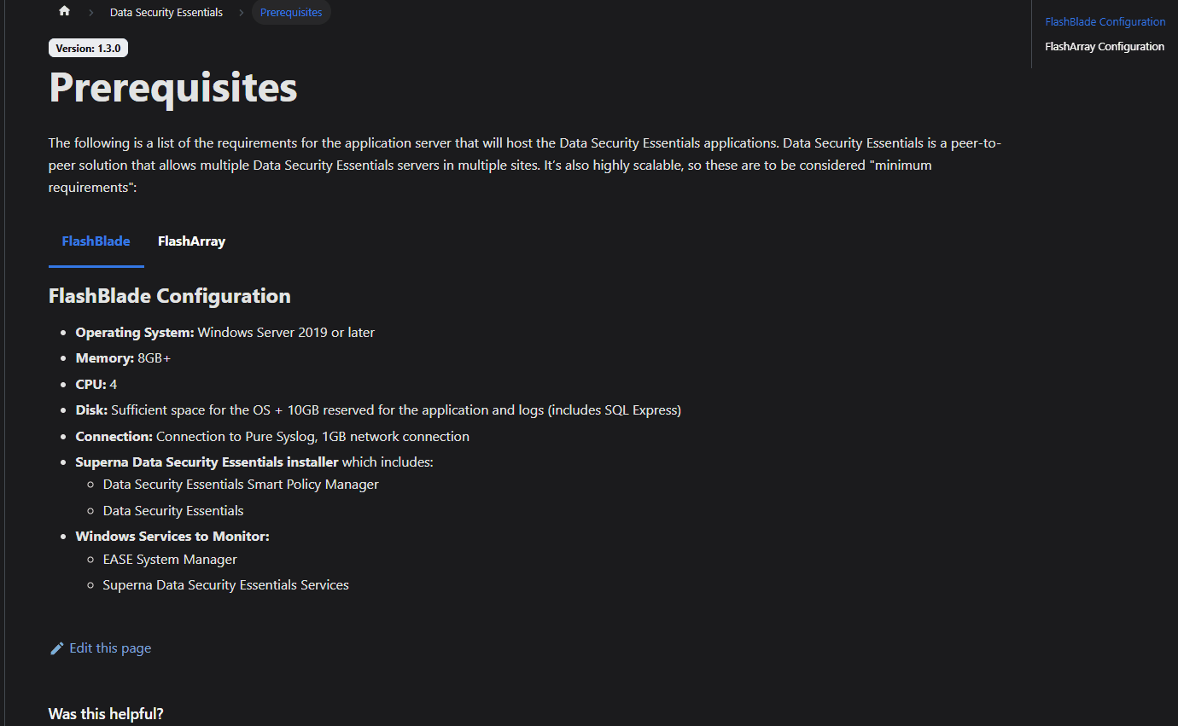Select the Smart Policy Manager sub-item
This screenshot has width=1178, height=726.
(x=240, y=485)
